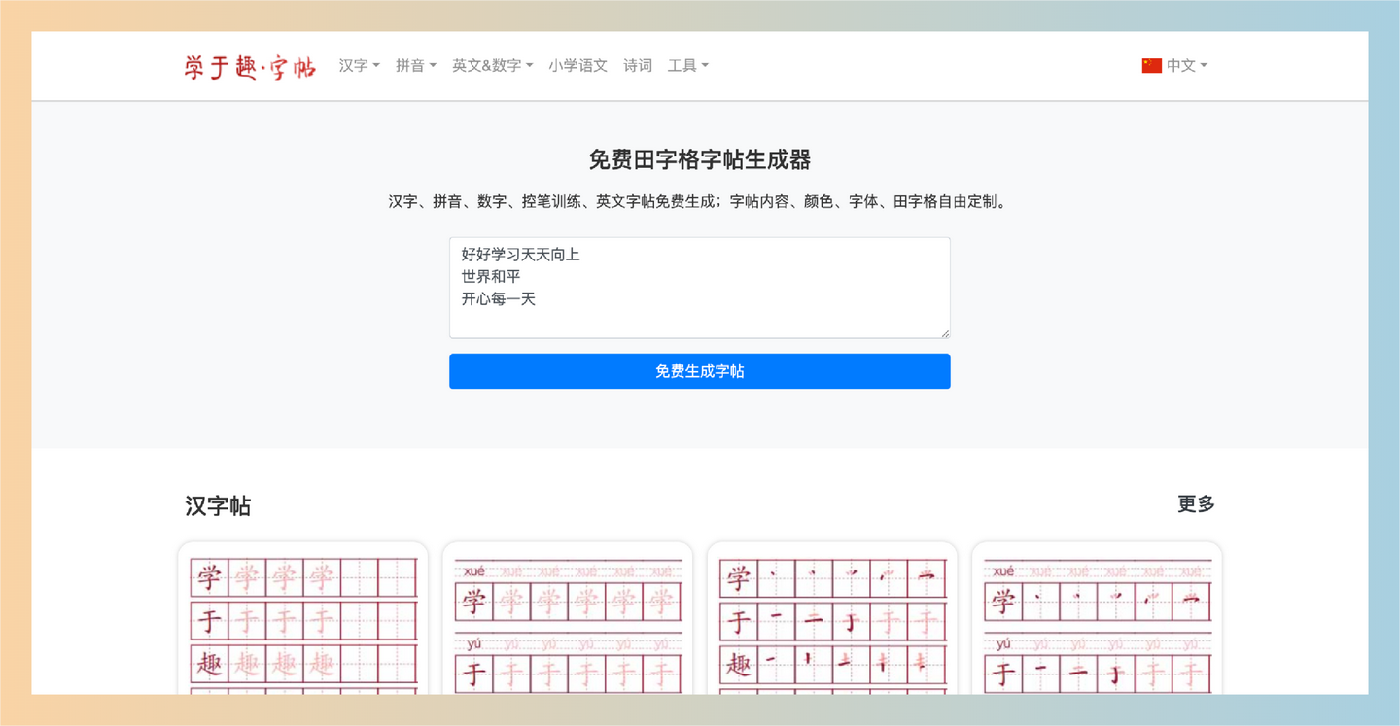Open the 汉字 dropdown menu
Image resolution: width=1400 pixels, height=726 pixels.
[358, 65]
